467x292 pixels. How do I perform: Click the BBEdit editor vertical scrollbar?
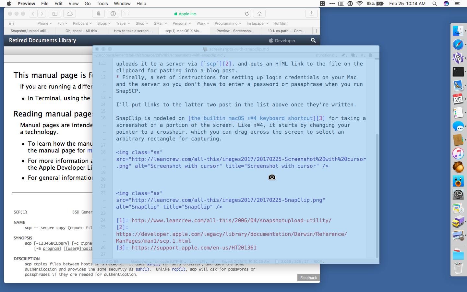(x=377, y=162)
